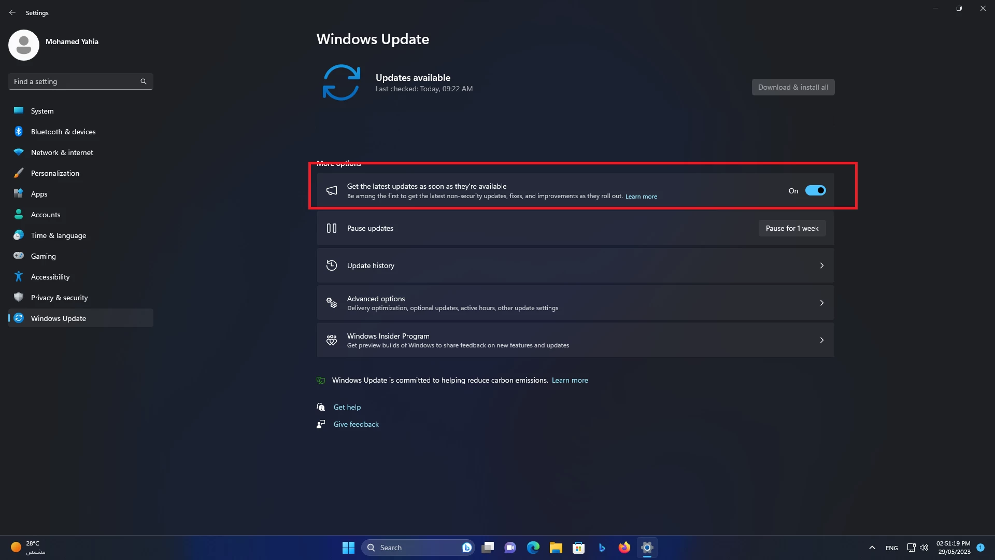Open File Explorer from the taskbar

[x=556, y=548]
